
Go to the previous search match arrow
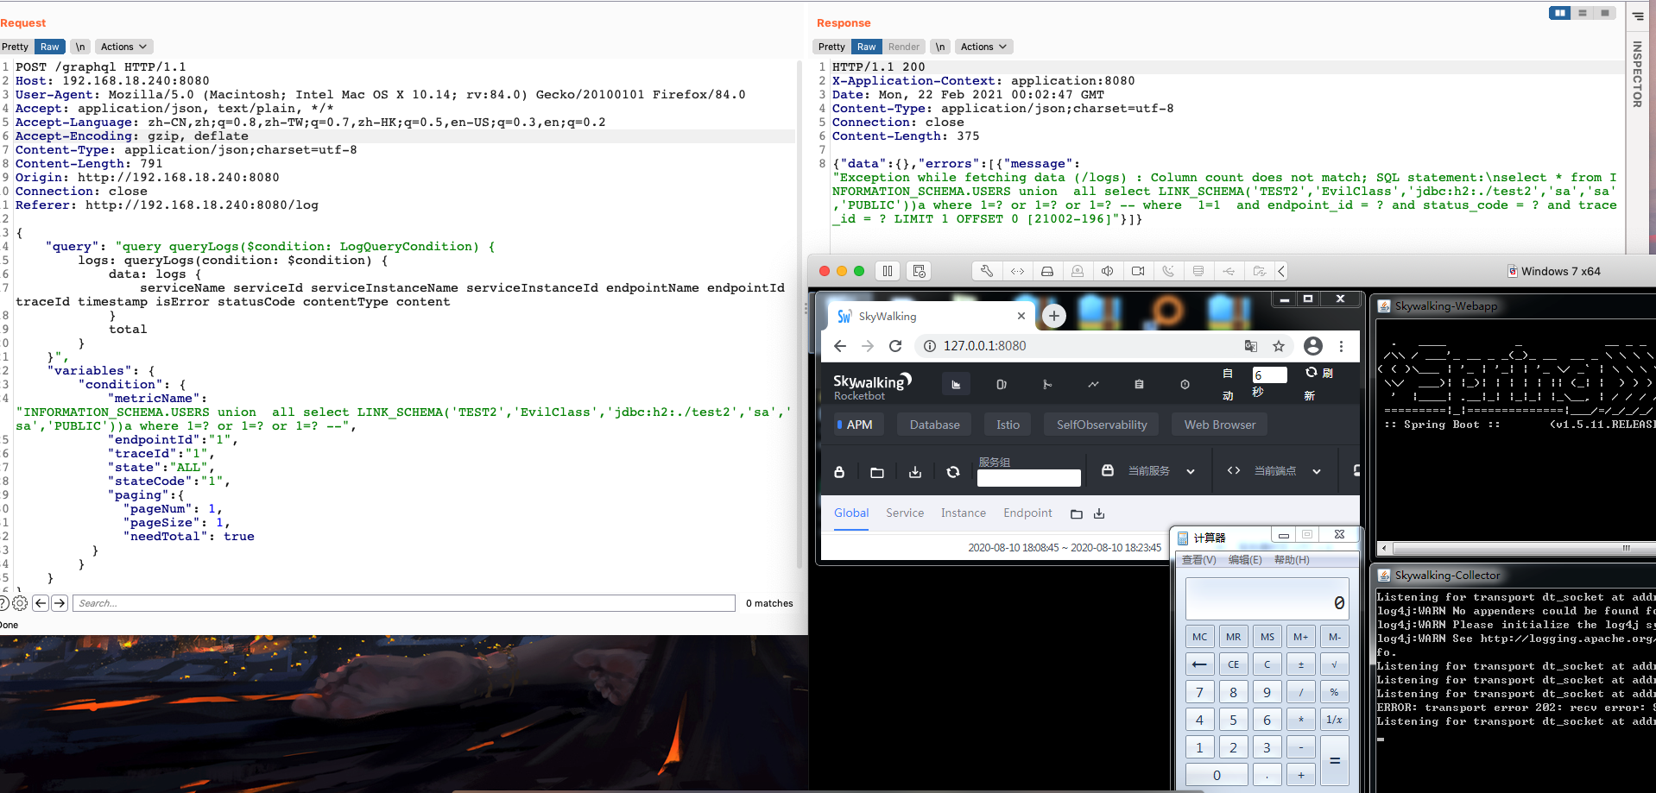coord(41,603)
